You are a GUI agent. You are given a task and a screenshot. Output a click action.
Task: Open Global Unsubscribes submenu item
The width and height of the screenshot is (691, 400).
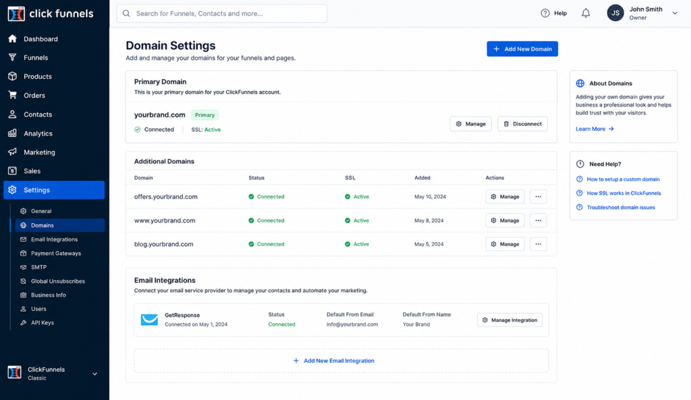[60, 281]
